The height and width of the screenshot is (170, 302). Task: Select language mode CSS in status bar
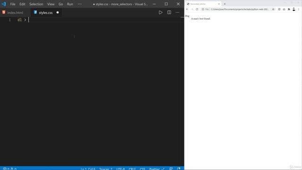pos(143,169)
